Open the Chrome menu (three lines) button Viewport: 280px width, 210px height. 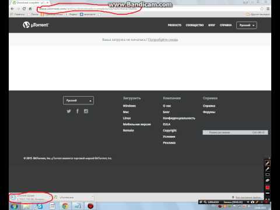point(268,9)
